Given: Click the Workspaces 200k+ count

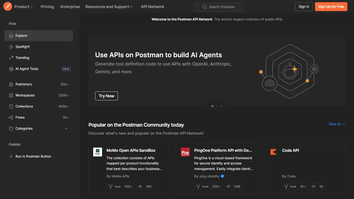Looking at the screenshot, I should click(x=64, y=95).
